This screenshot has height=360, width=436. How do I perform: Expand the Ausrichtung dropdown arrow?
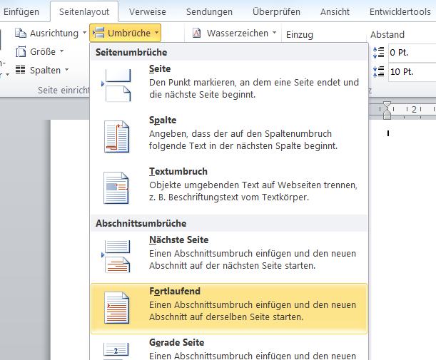coord(84,33)
